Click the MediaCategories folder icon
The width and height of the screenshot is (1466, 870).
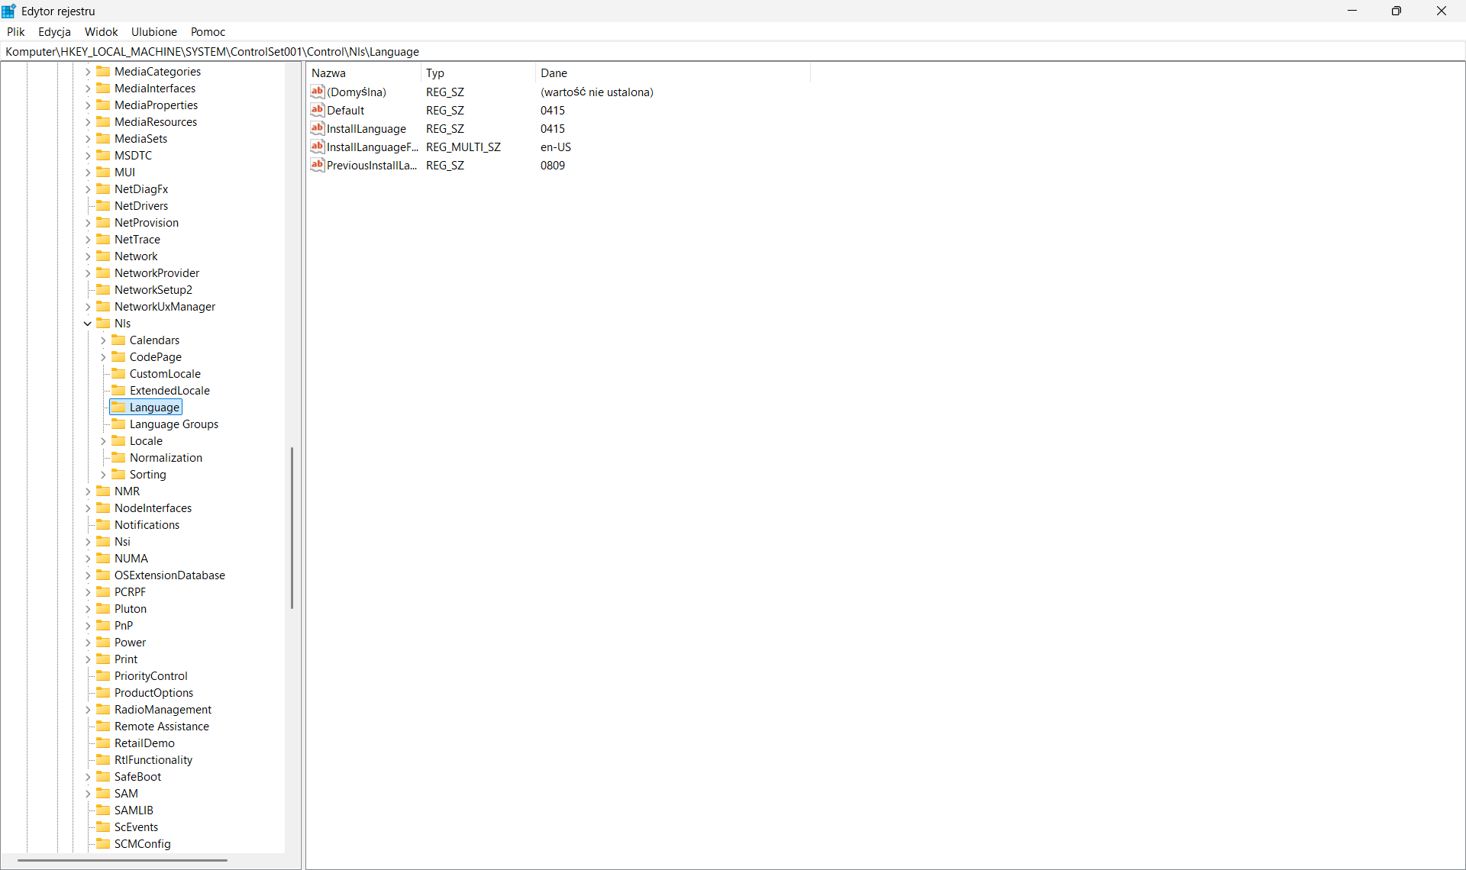click(x=103, y=71)
